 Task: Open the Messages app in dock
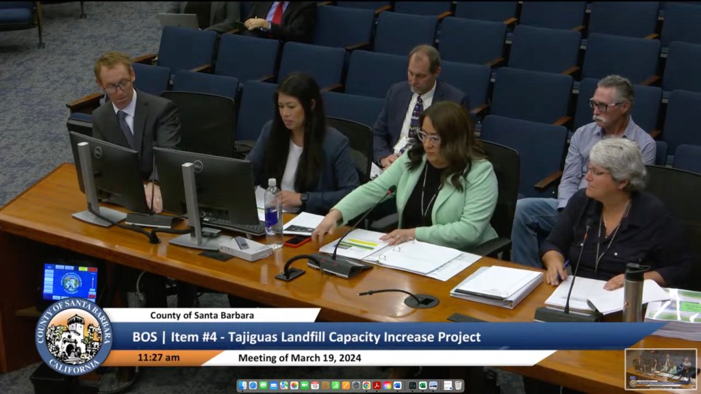coord(264,386)
